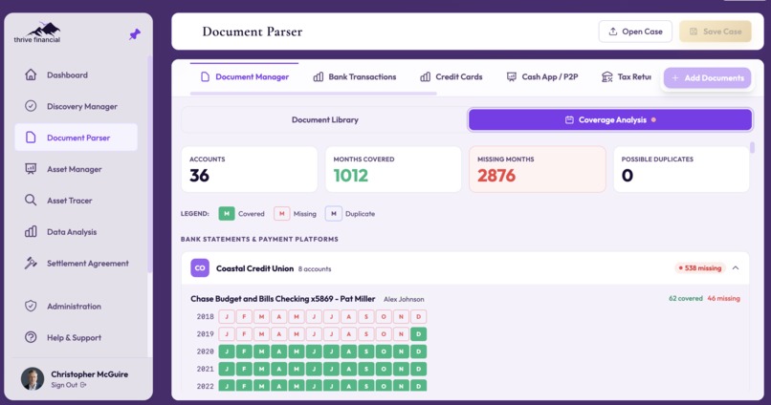Click the thrive financial logo
Viewport: 771px width, 405px height.
coord(37,32)
